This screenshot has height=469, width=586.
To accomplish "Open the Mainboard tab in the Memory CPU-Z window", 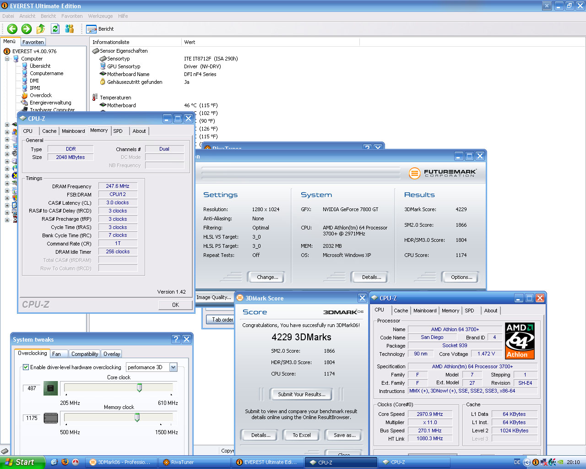I will [73, 131].
